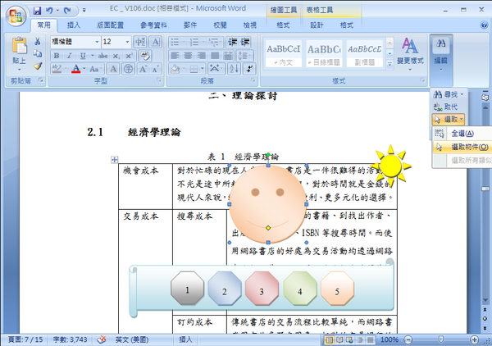Select the 副標題 style
The image size is (492, 346).
(365, 53)
